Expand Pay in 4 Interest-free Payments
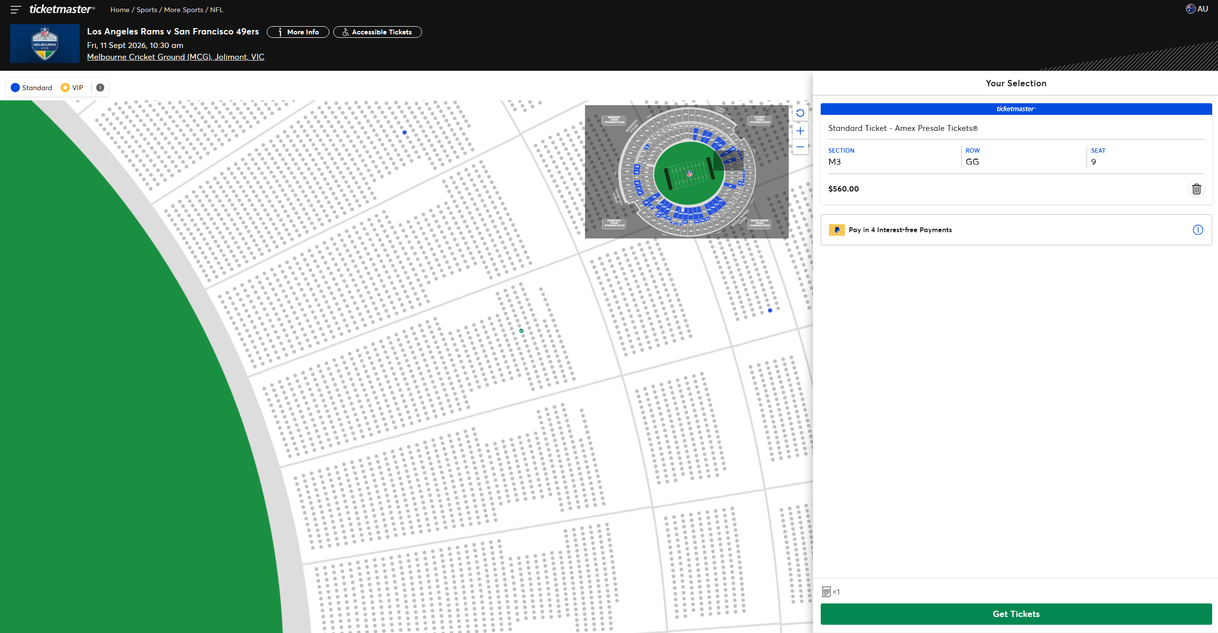Viewport: 1218px width, 633px height. click(900, 230)
